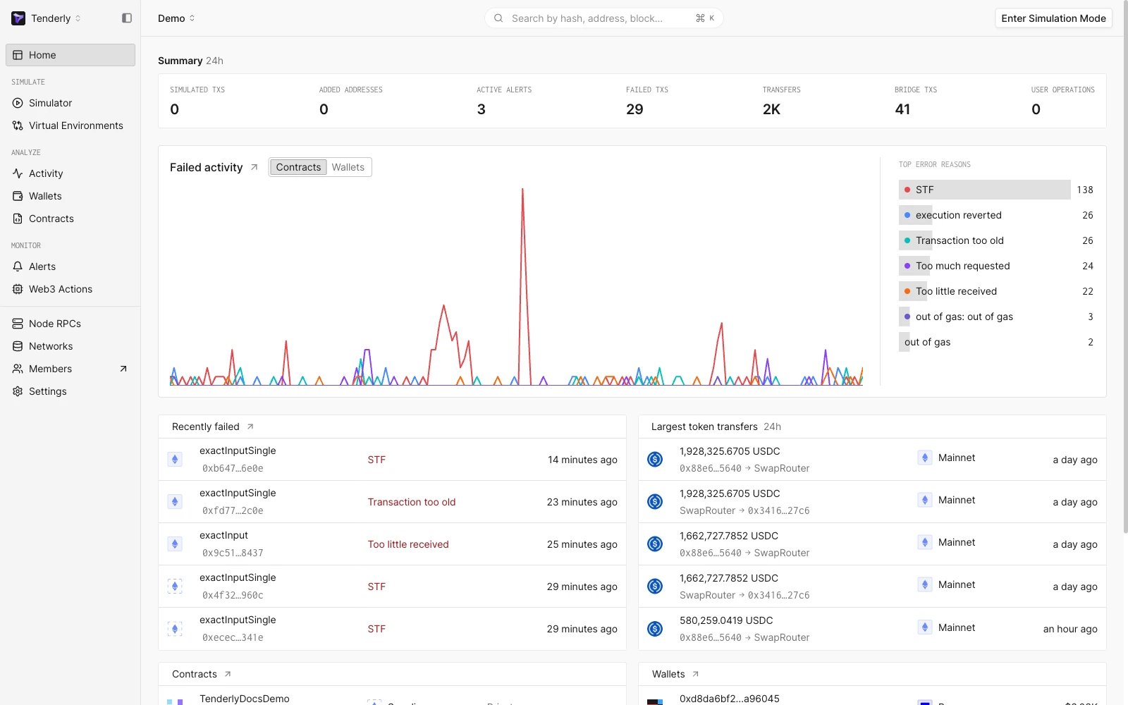The image size is (1128, 705).
Task: Click the Virtual Environments icon
Action: click(18, 125)
